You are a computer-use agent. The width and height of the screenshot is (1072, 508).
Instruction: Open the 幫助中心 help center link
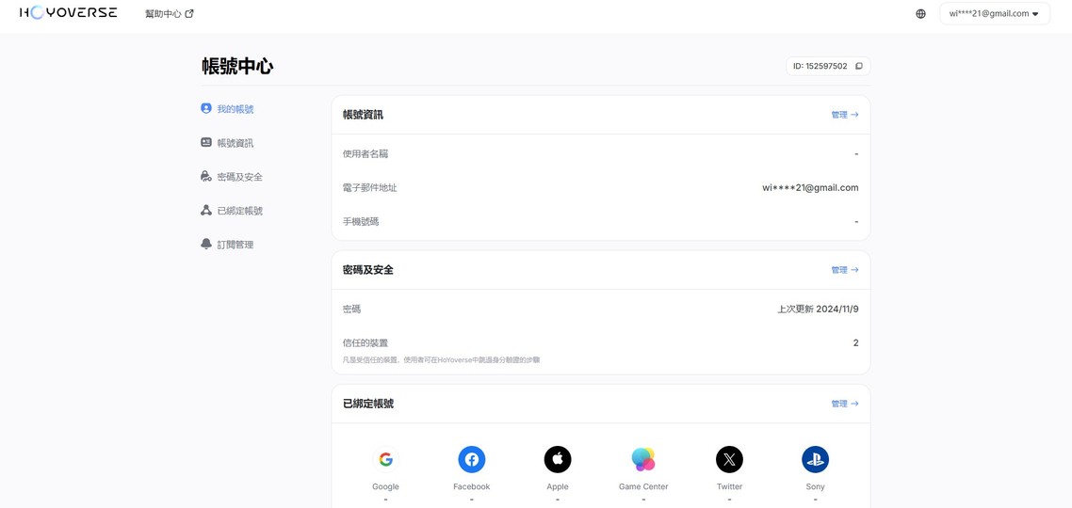click(x=170, y=14)
